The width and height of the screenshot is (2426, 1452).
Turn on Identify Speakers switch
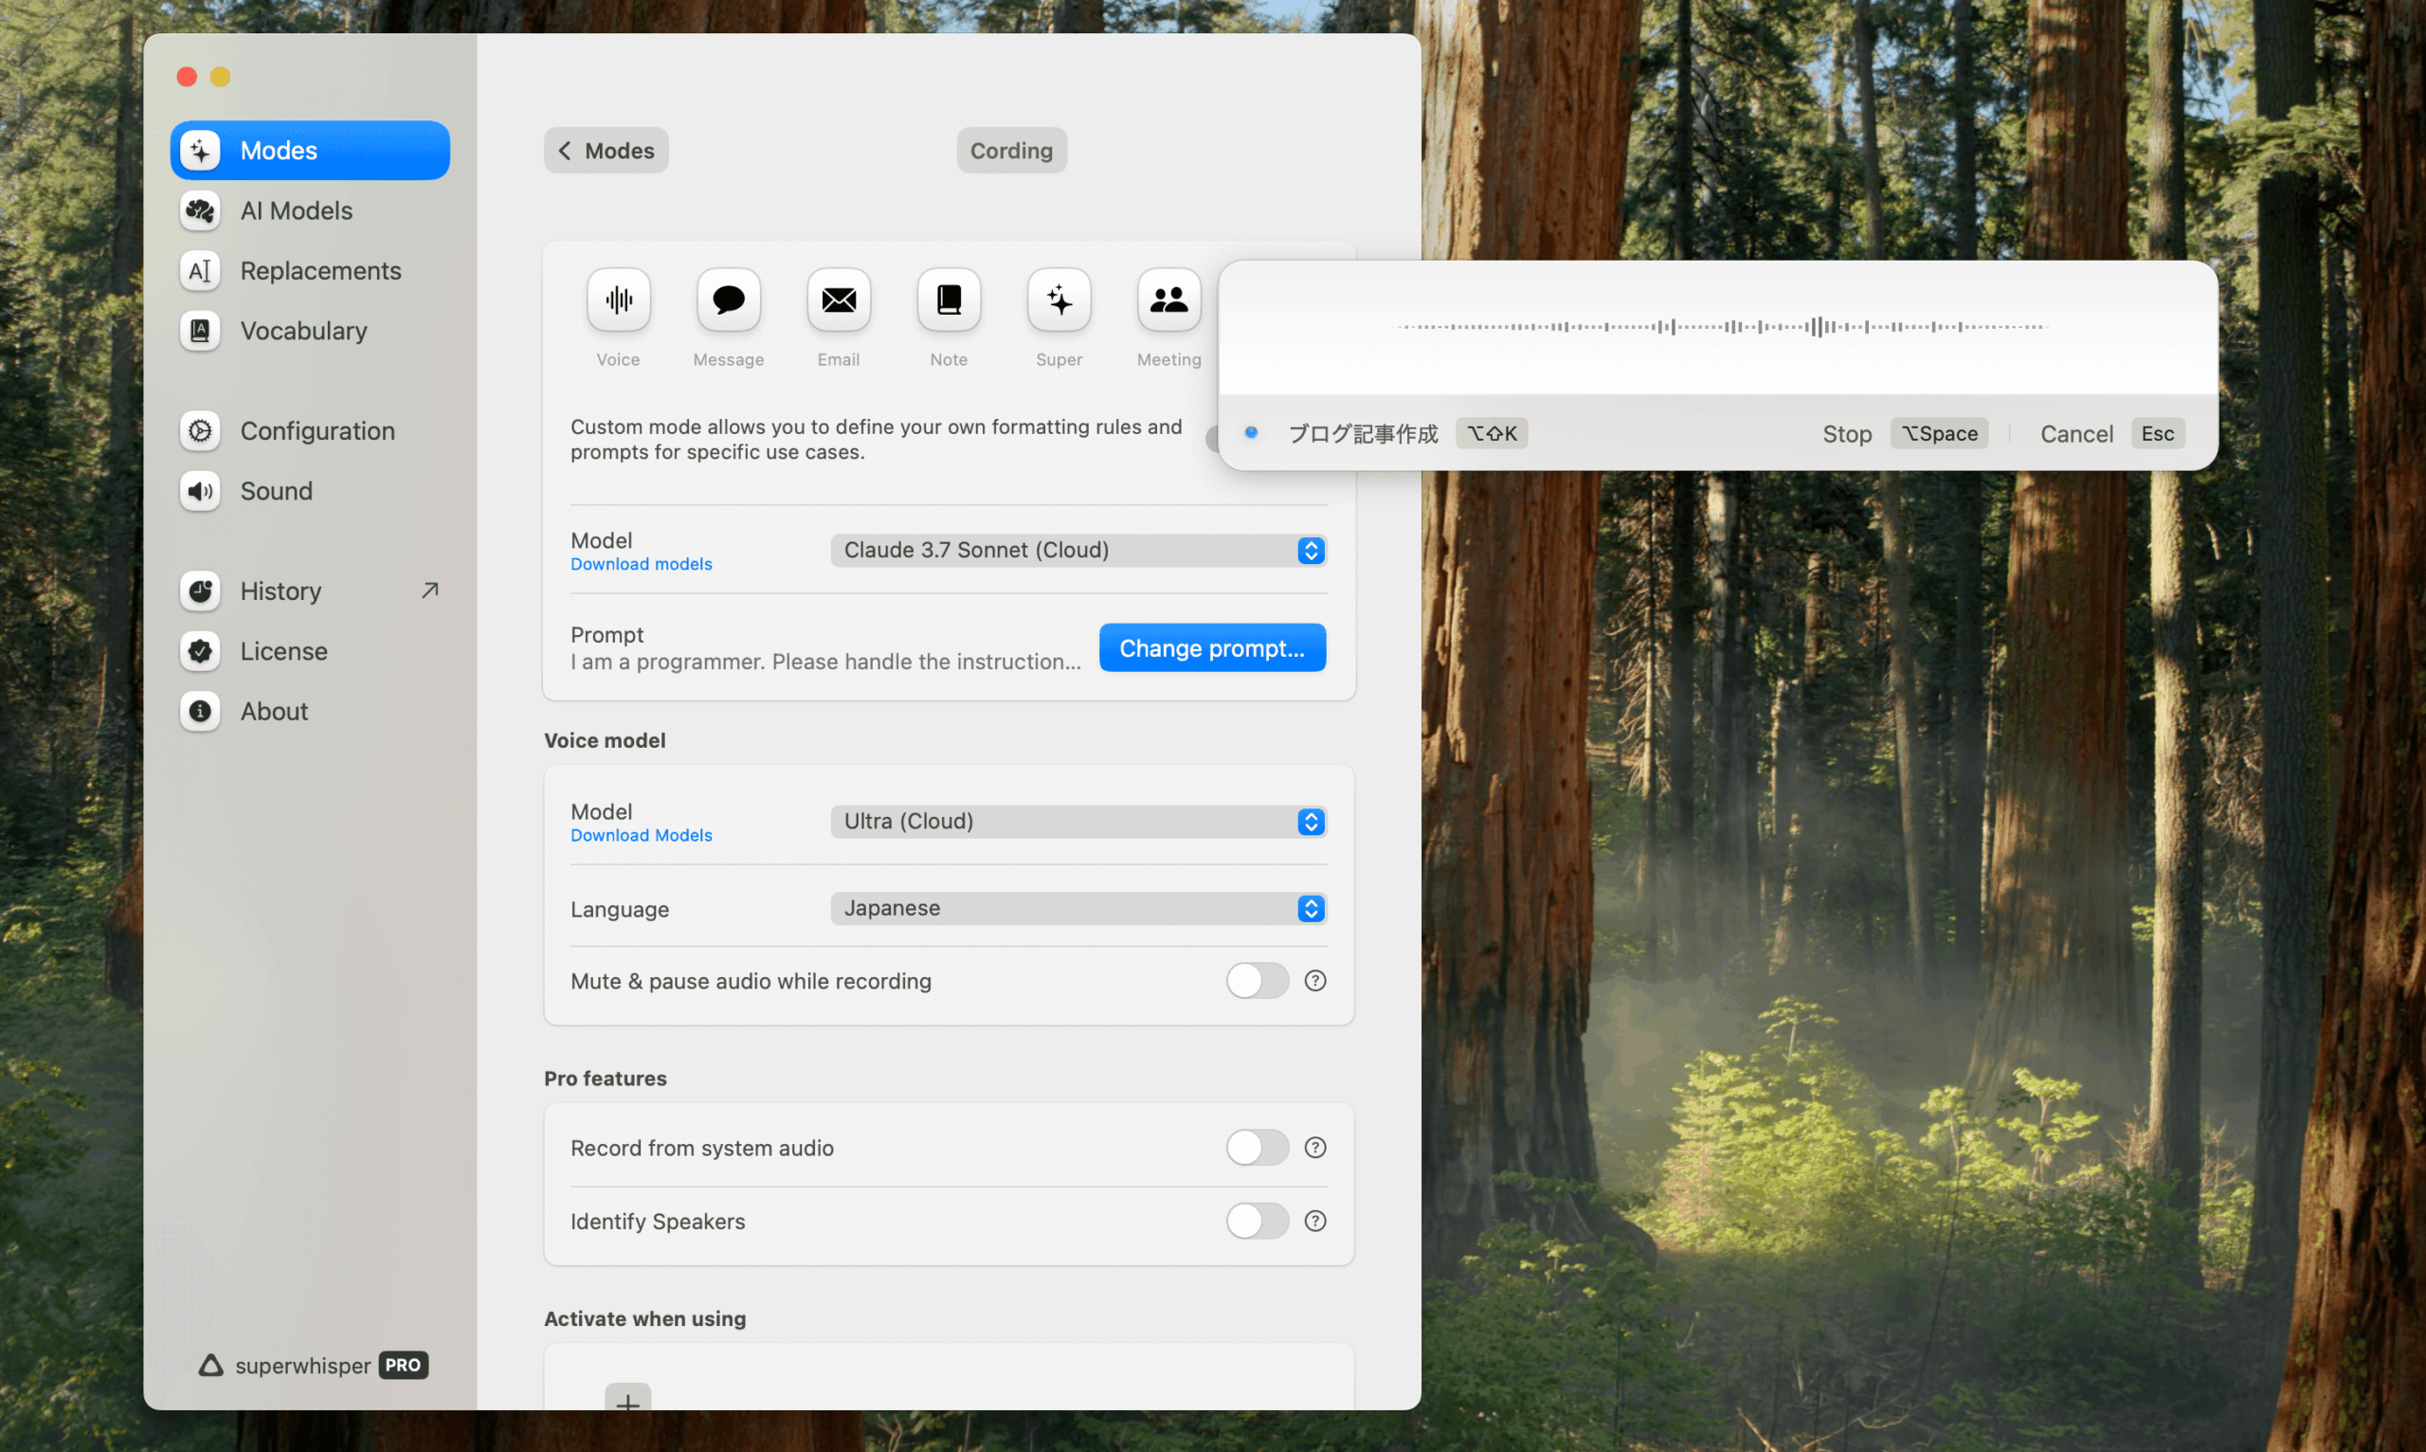pyautogui.click(x=1256, y=1220)
